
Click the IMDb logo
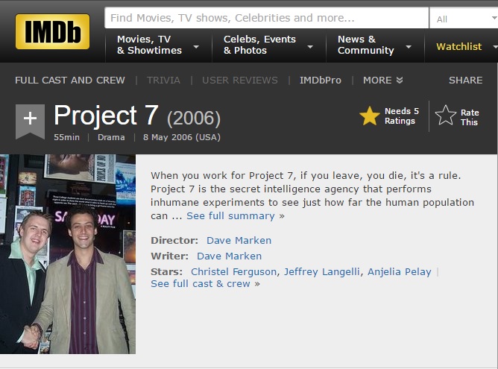point(52,31)
